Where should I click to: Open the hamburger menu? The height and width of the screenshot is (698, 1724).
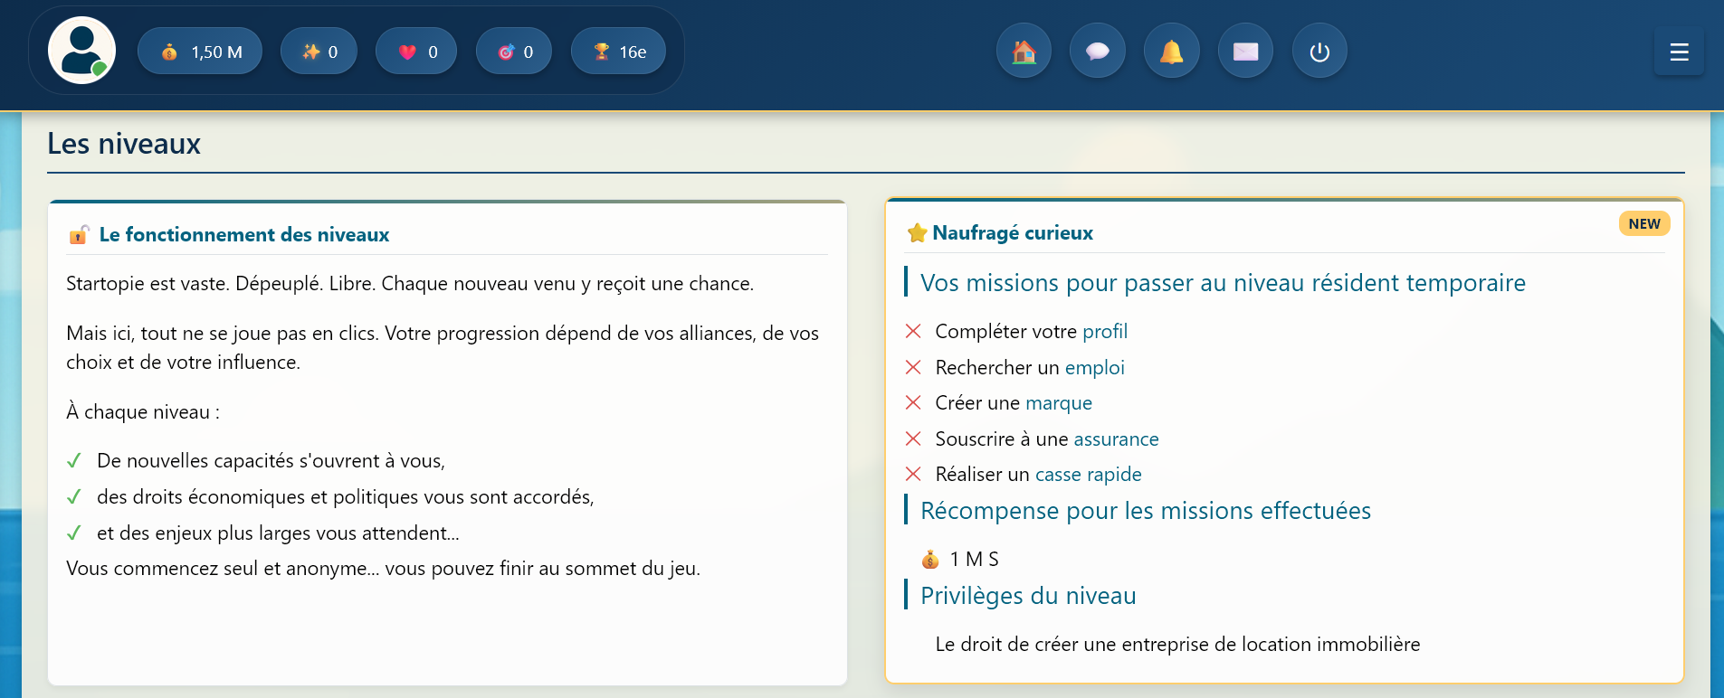(x=1679, y=52)
